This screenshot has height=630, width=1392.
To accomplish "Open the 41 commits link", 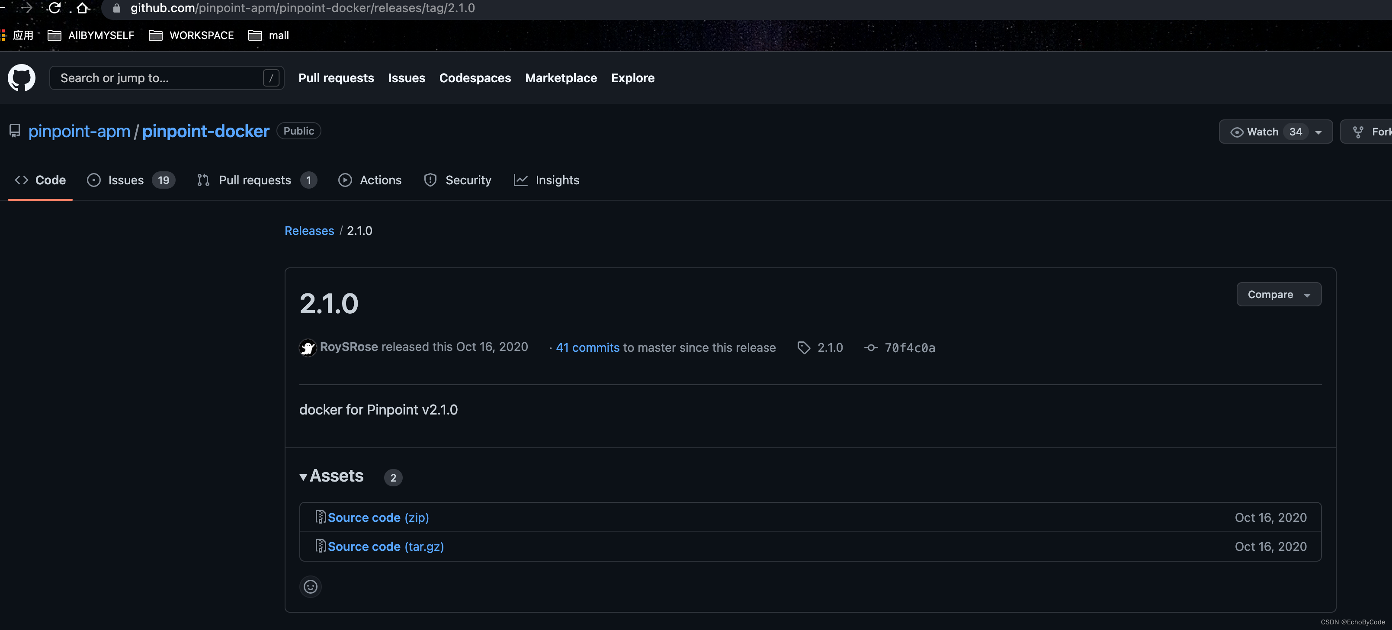I will tap(587, 347).
